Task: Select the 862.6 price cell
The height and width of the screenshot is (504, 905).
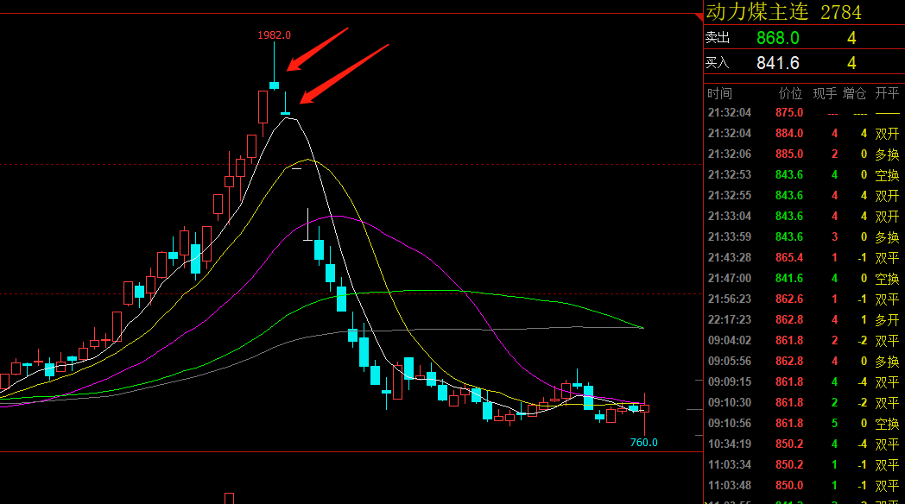Action: [789, 299]
